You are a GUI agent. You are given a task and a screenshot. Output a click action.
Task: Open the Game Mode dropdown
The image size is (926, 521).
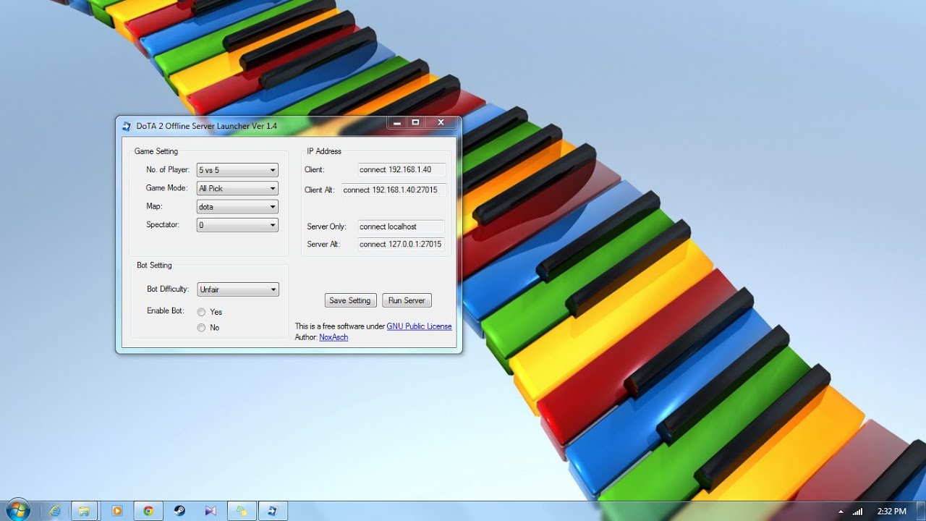(x=237, y=188)
